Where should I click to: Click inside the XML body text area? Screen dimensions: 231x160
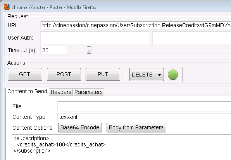pyautogui.click(x=121, y=147)
